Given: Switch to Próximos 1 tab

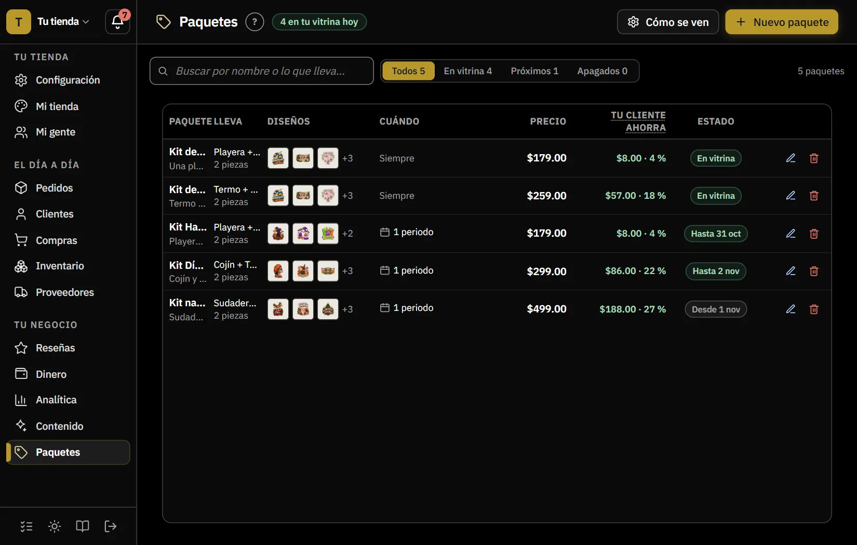Looking at the screenshot, I should coord(534,71).
